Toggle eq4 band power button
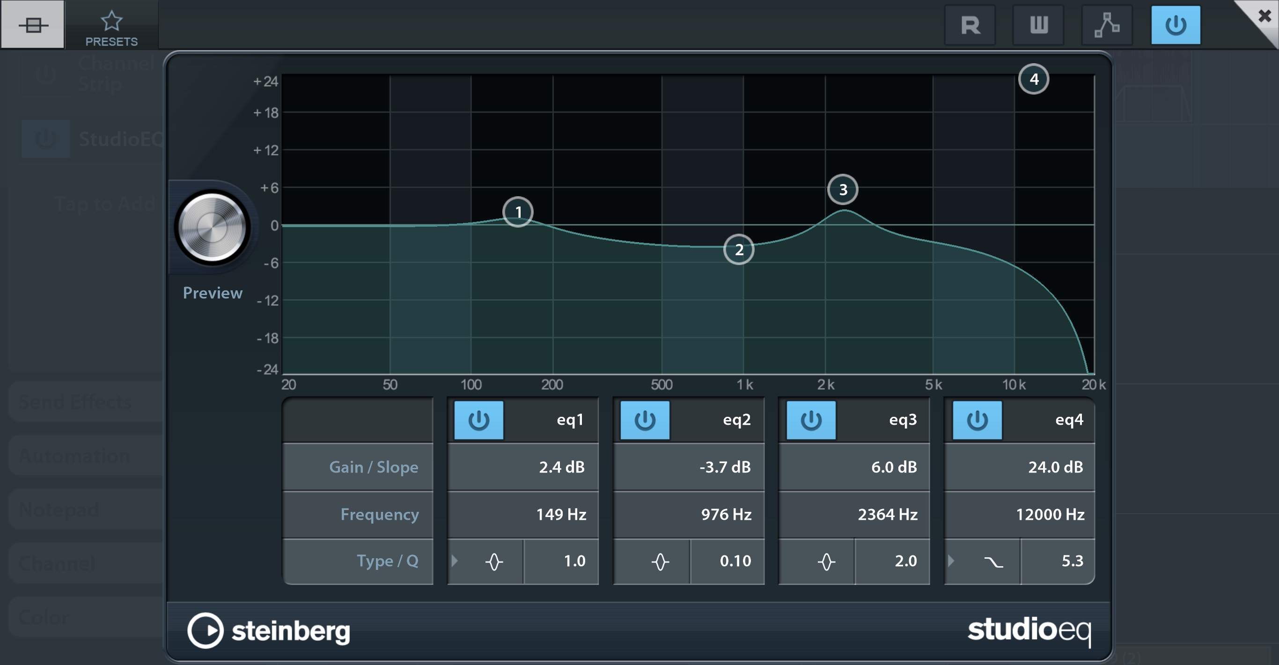The height and width of the screenshot is (665, 1279). point(977,420)
